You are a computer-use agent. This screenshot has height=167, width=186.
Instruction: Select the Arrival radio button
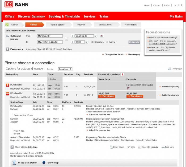click(107, 42)
